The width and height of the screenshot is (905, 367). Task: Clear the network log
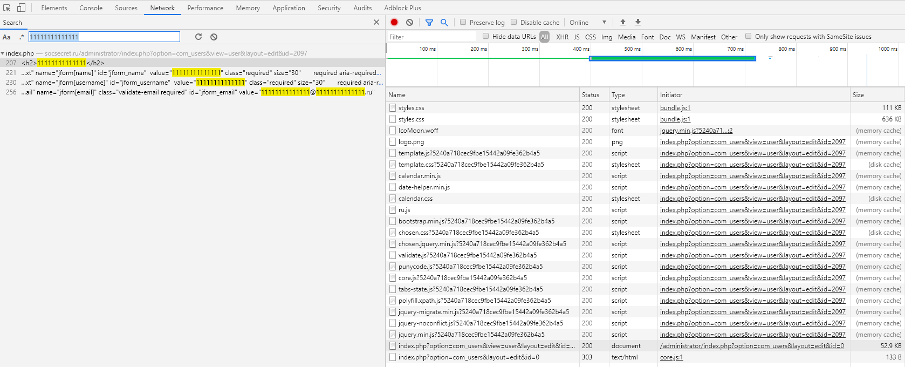[410, 22]
